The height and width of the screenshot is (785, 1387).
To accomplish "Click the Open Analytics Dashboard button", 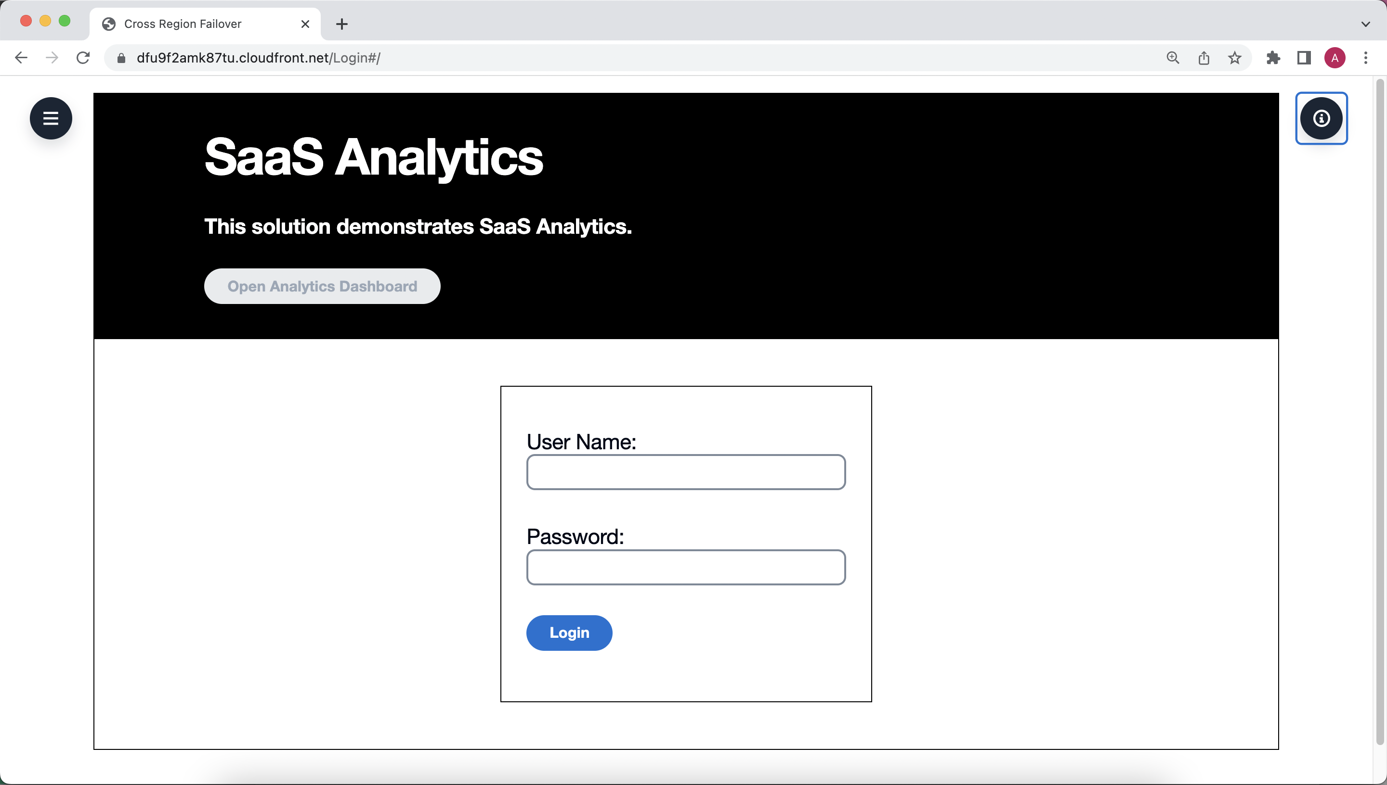I will click(322, 286).
